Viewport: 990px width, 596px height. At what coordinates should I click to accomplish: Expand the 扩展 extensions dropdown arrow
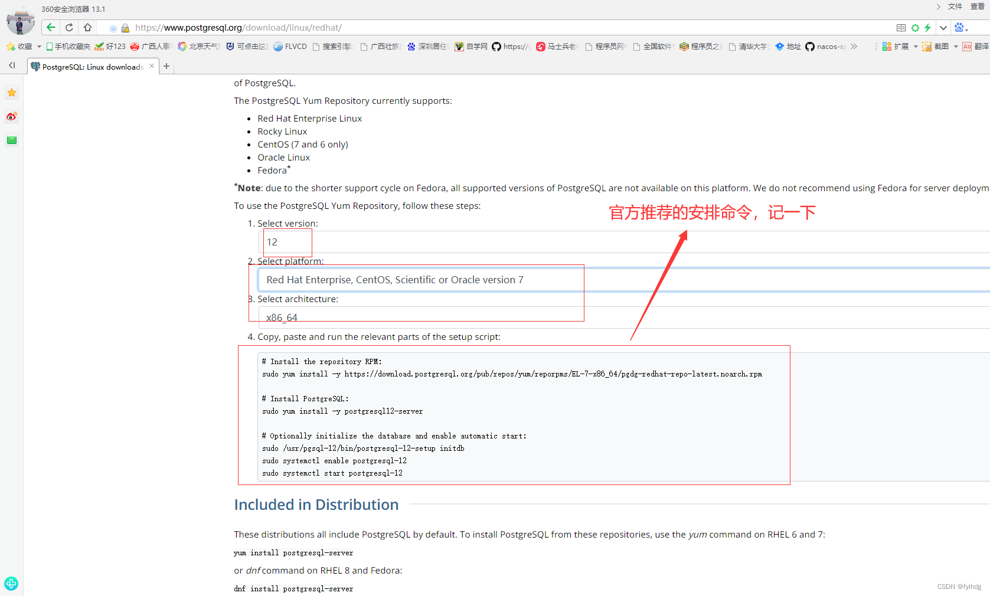(x=916, y=47)
